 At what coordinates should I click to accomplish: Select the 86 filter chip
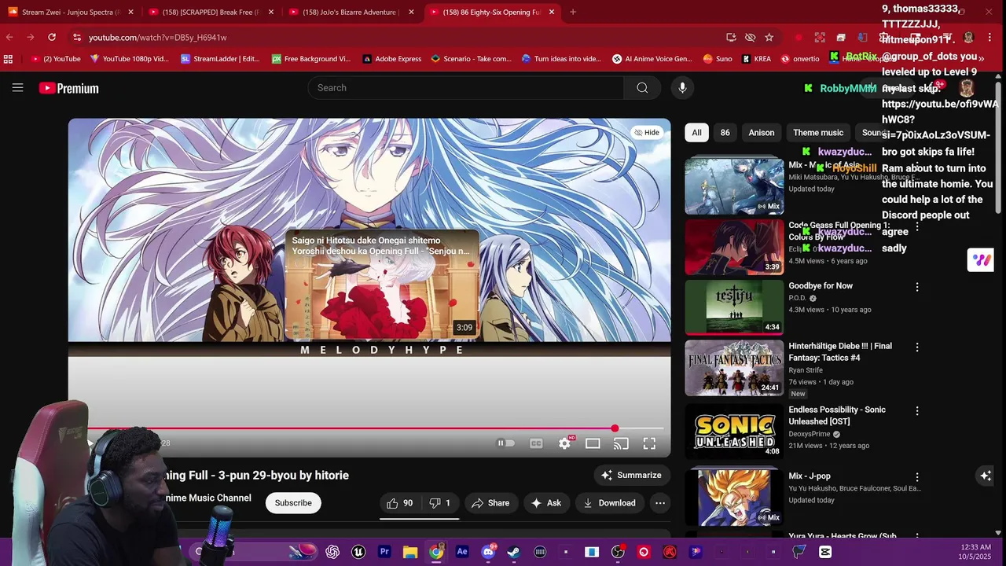(x=725, y=133)
